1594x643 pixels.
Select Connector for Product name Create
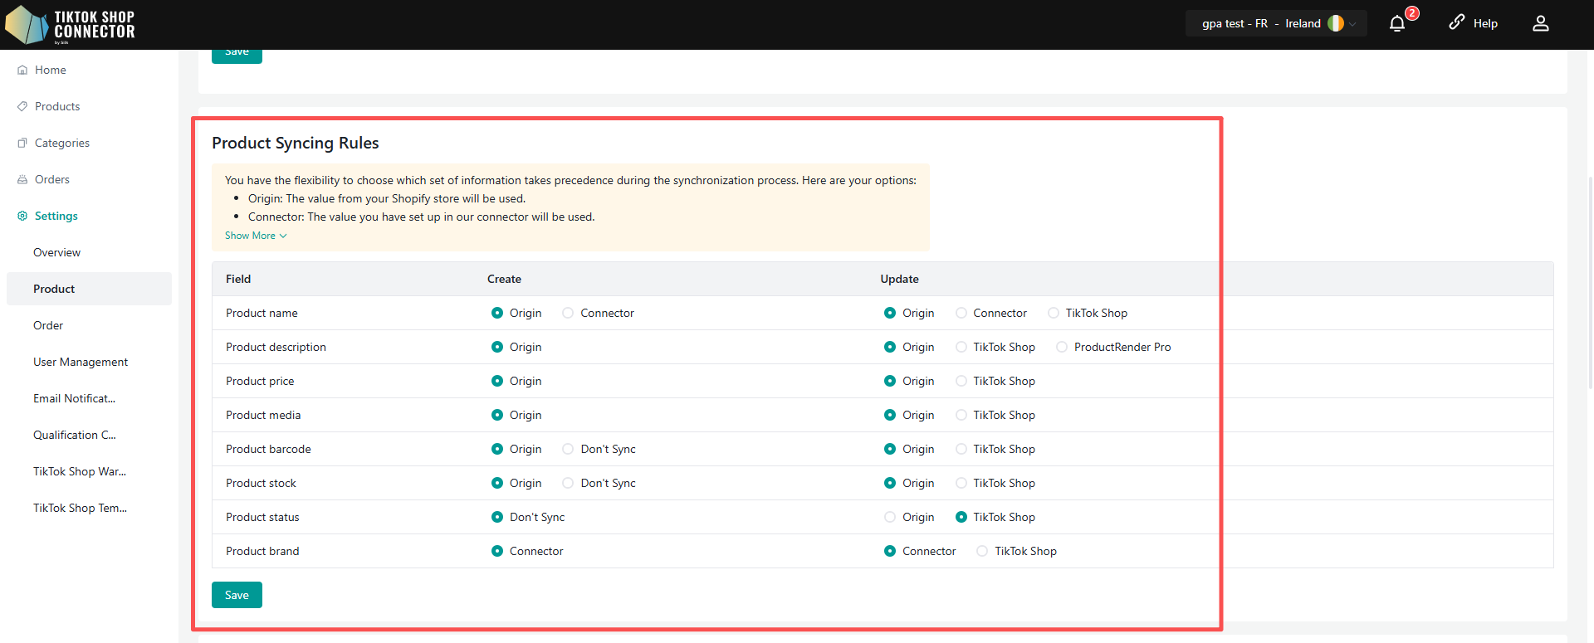568,313
